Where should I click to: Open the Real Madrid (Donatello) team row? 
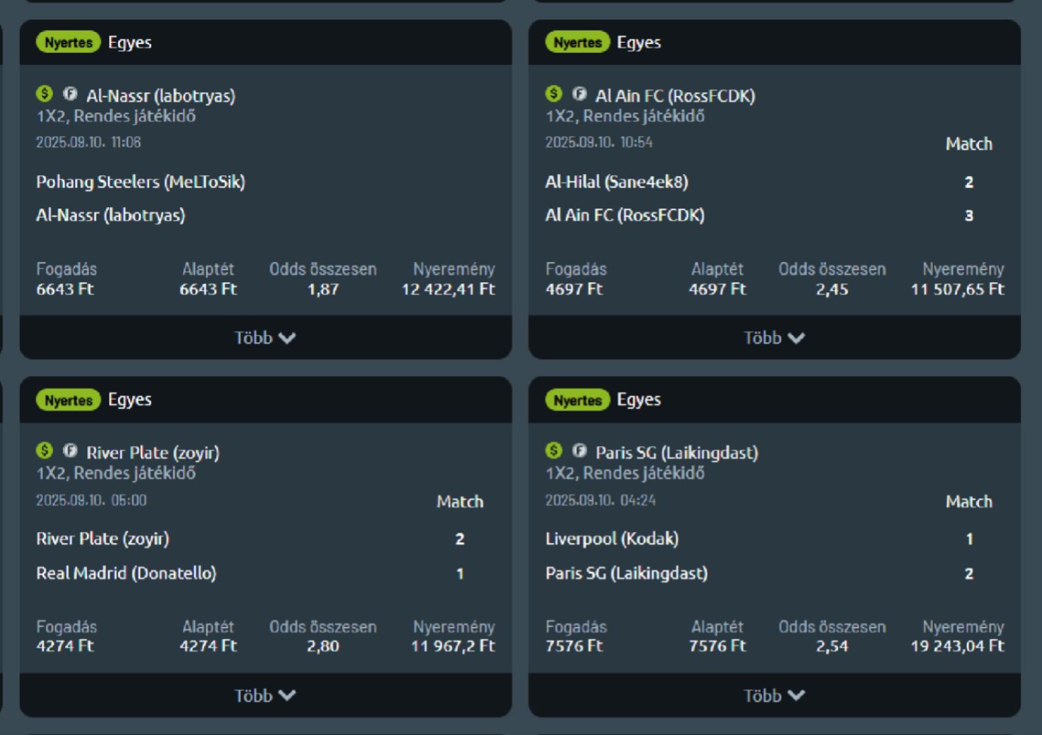coord(126,573)
